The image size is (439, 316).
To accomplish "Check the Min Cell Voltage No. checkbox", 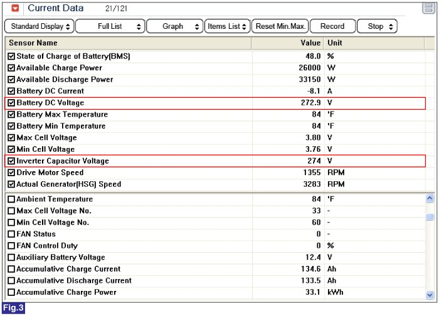I will click(11, 223).
